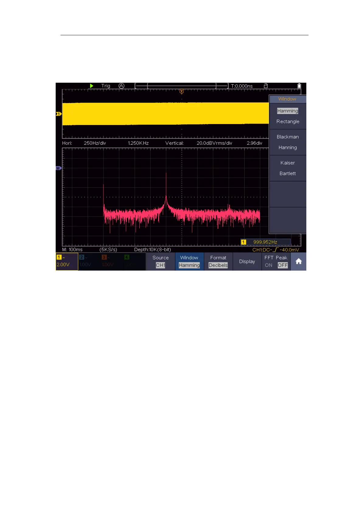Choose the Hanning window option
The width and height of the screenshot is (362, 512).
click(288, 147)
